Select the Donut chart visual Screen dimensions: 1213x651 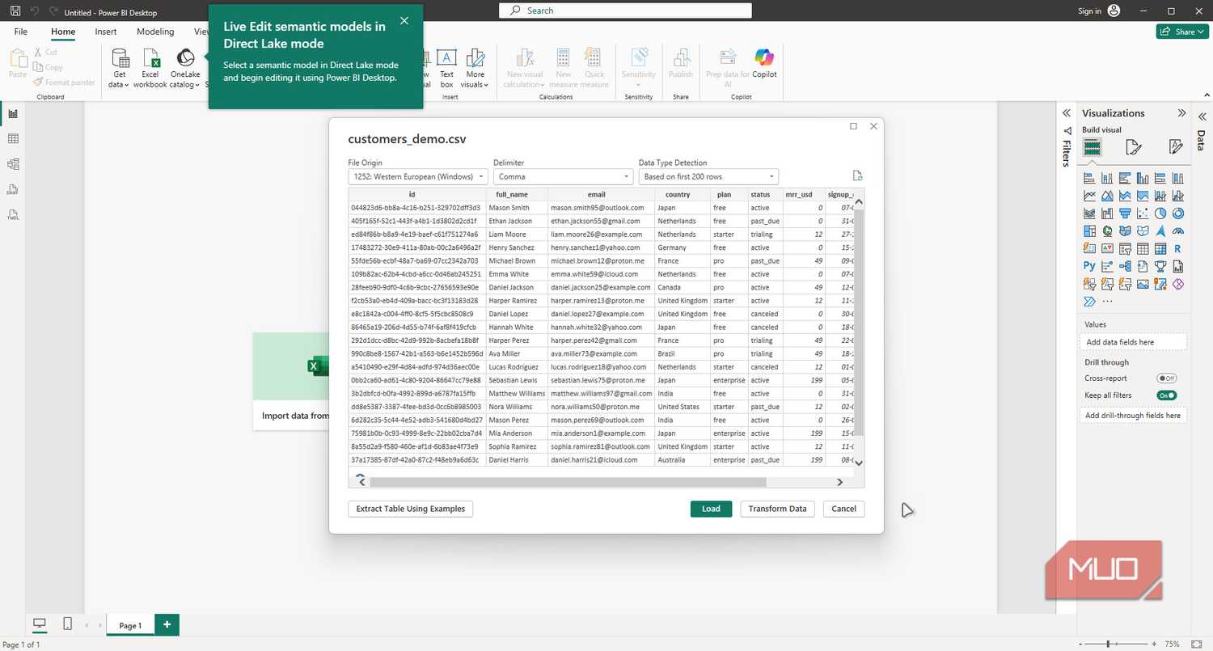[x=1178, y=213]
